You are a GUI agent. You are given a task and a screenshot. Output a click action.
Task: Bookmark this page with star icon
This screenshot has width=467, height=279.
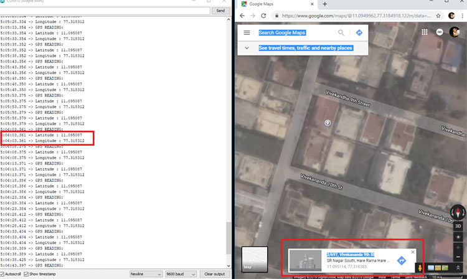point(438,16)
